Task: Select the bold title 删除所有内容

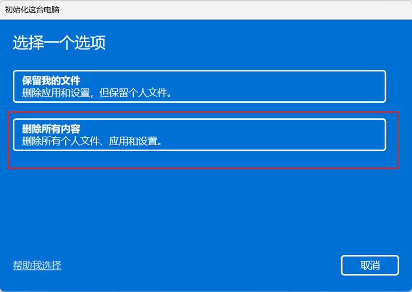Action: click(x=51, y=129)
